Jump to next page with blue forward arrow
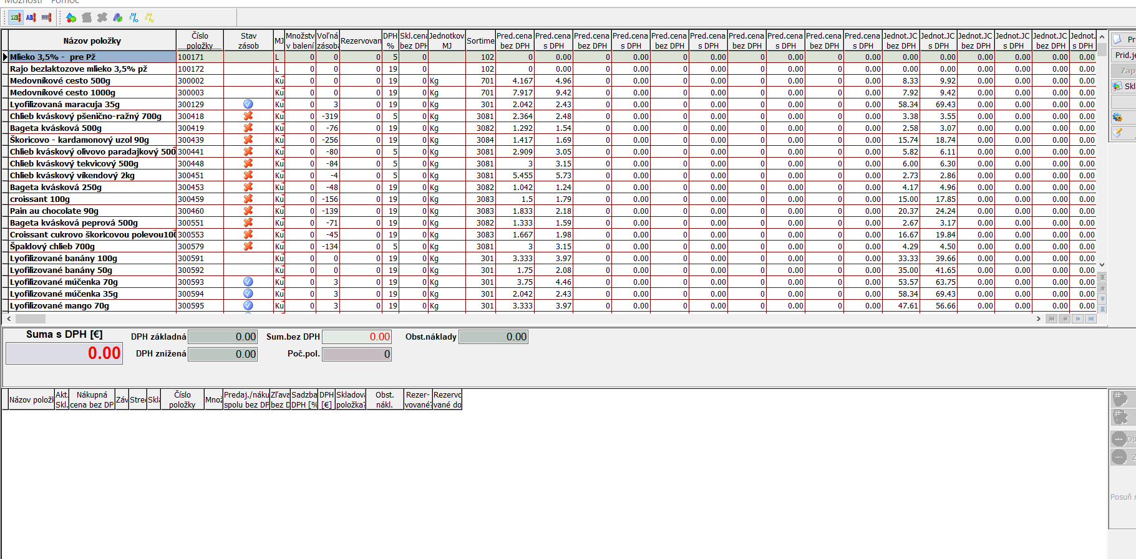Screen dimensions: 1136x559 [1077, 318]
